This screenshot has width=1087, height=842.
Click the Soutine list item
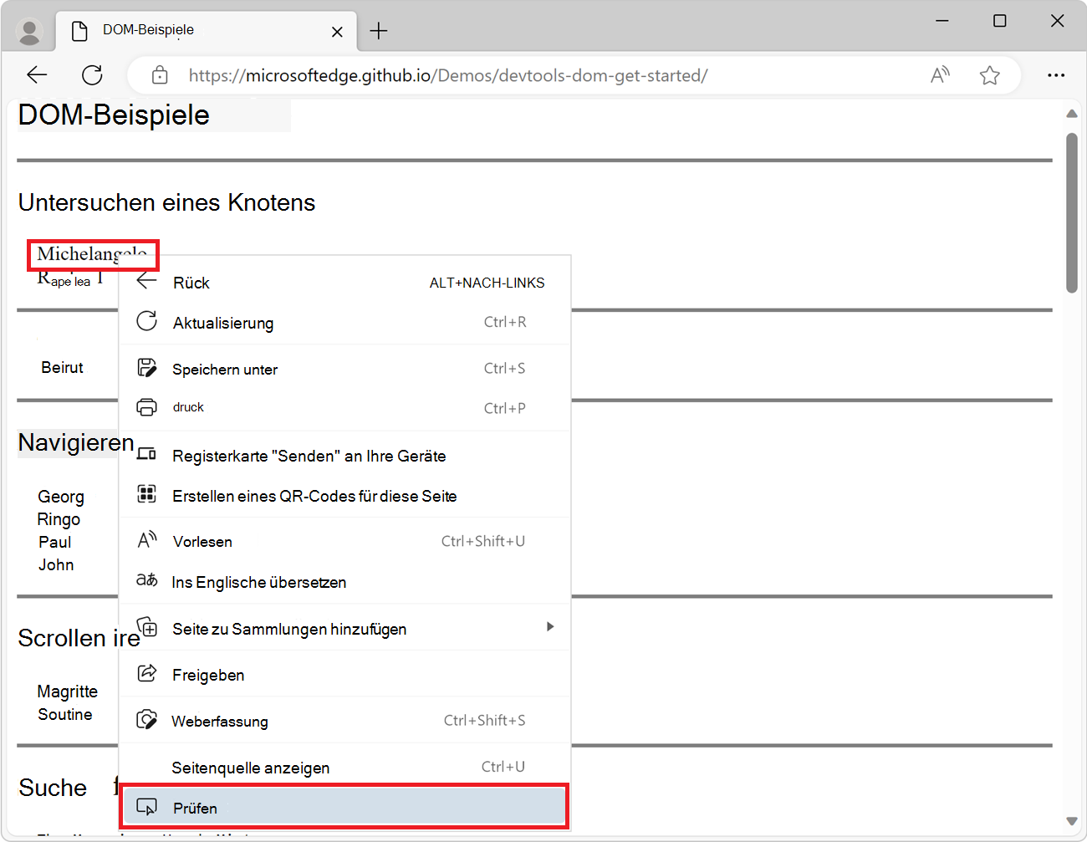[65, 714]
